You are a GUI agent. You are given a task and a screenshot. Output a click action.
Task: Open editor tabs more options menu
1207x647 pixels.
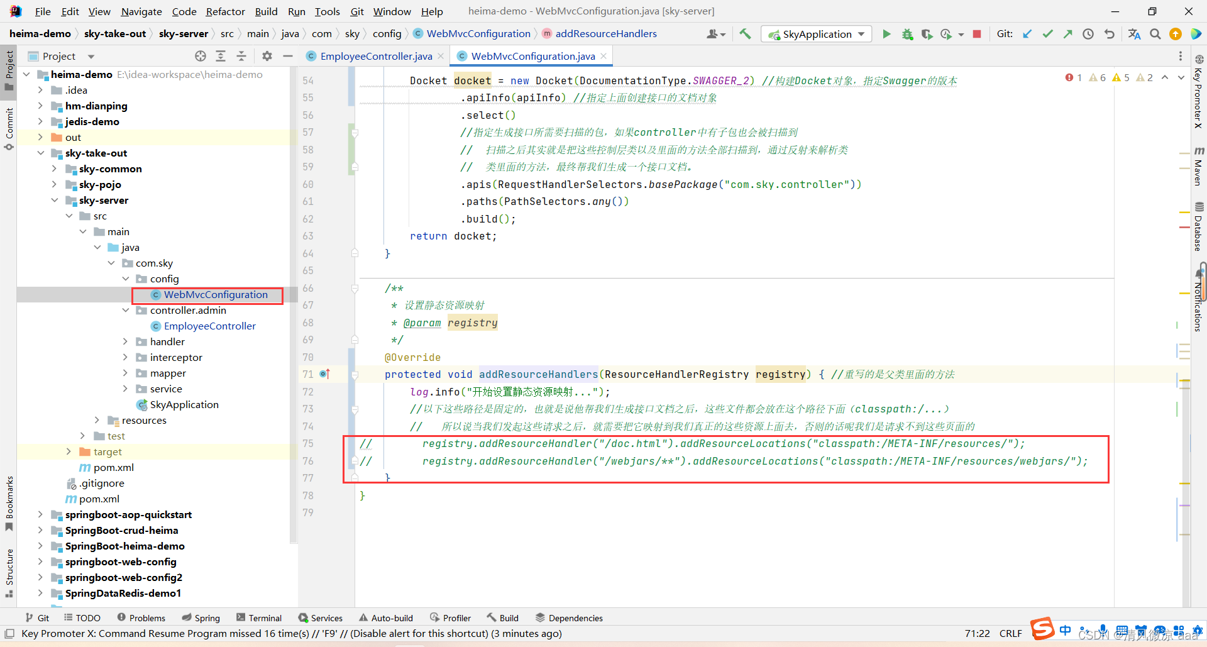coord(1180,56)
